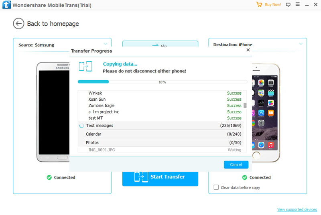
Task: Click the back arrow circle icon
Action: (18, 24)
